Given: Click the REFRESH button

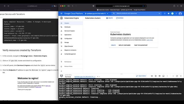Looking at the screenshot, I should (x=120, y=18).
